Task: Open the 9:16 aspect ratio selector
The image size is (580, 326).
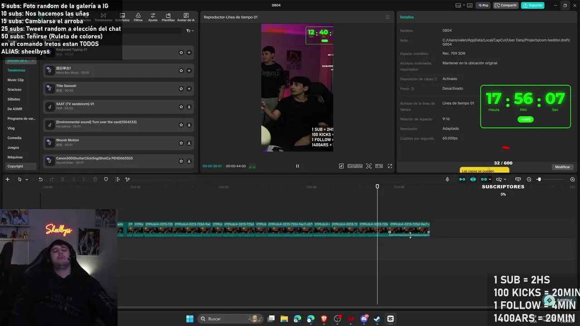Action: pyautogui.click(x=379, y=166)
